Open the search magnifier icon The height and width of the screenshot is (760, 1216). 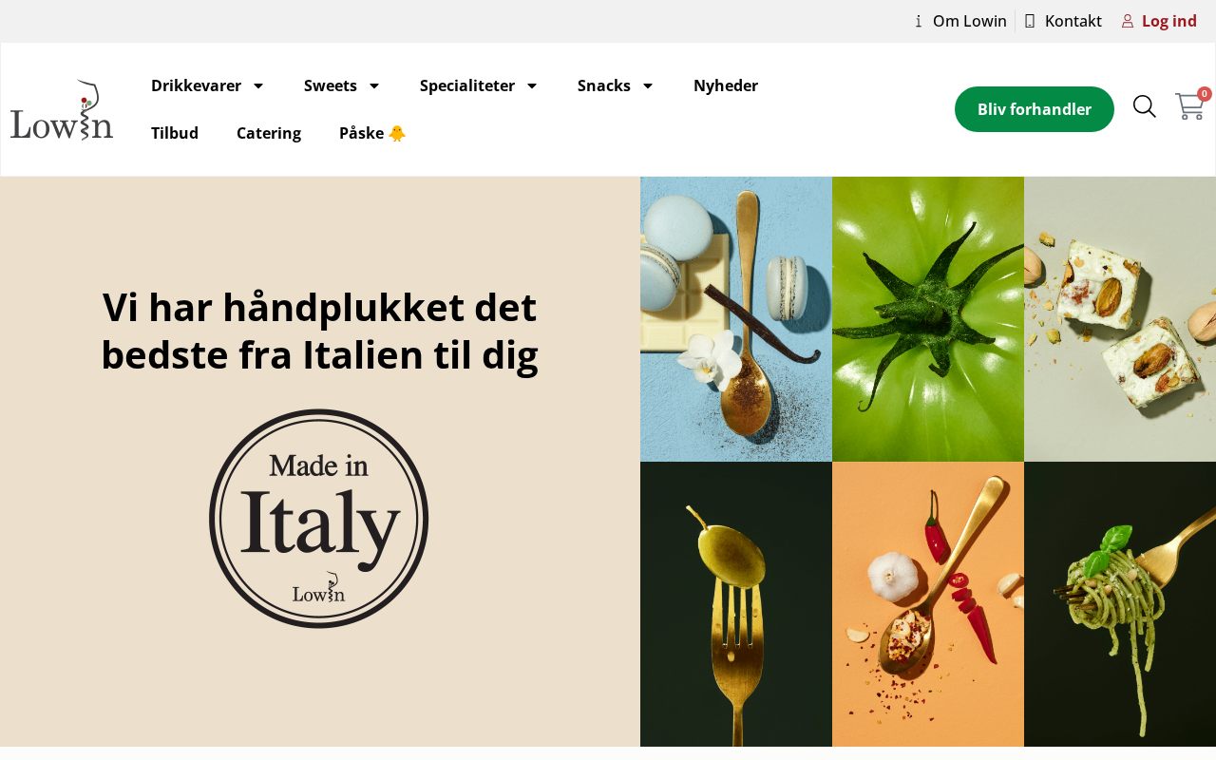click(x=1145, y=106)
